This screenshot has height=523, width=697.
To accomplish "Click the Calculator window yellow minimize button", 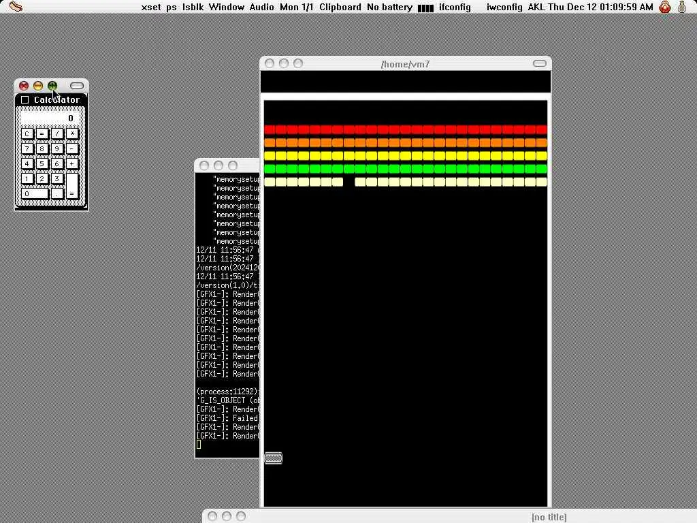I will [x=38, y=85].
